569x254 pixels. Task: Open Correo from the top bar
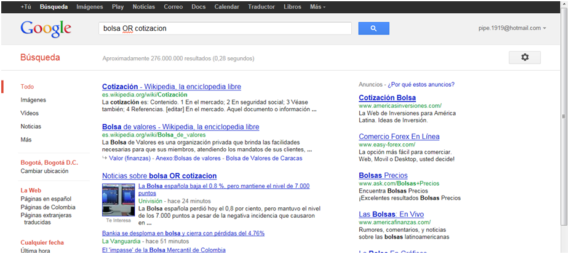(173, 7)
